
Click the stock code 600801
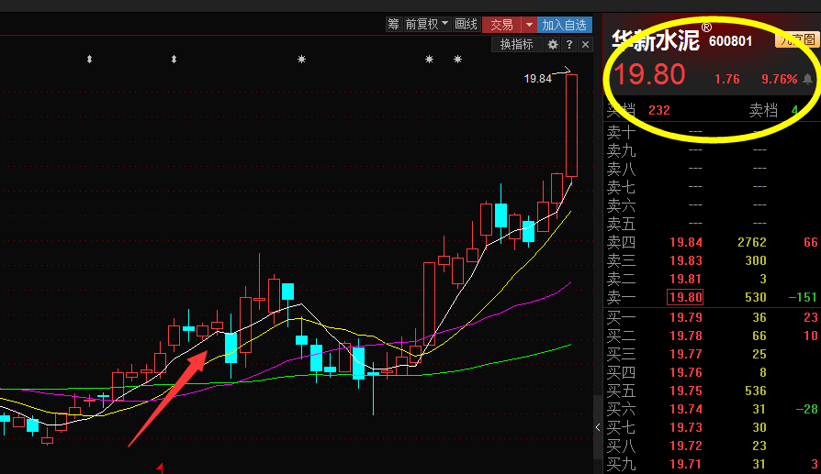click(x=731, y=40)
